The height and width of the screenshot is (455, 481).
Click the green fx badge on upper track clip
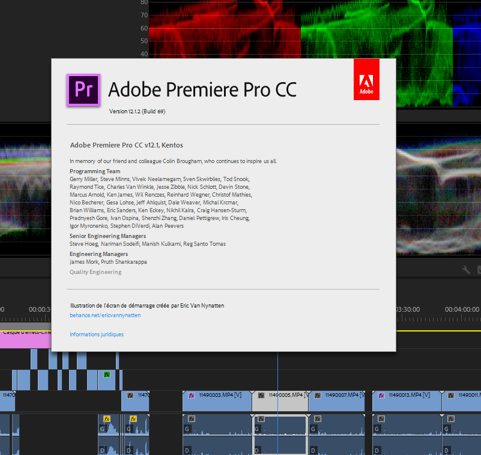[x=107, y=375]
